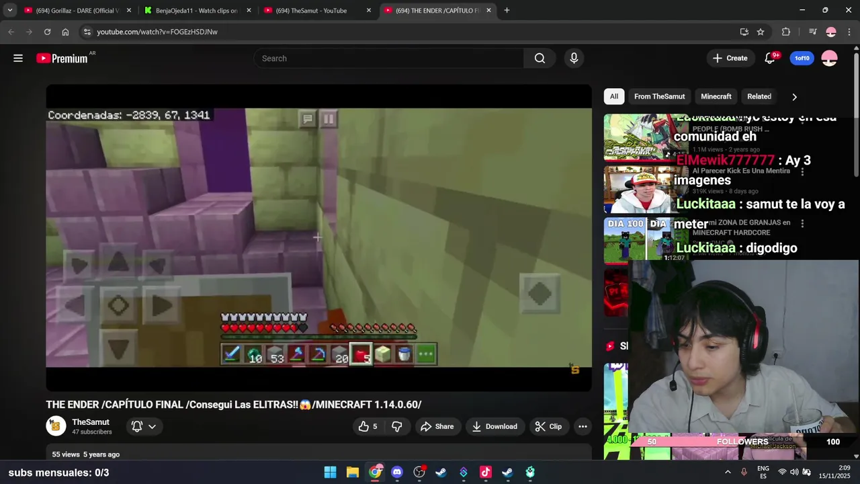Open File Explorer from taskbar
Image resolution: width=860 pixels, height=484 pixels.
(352, 473)
